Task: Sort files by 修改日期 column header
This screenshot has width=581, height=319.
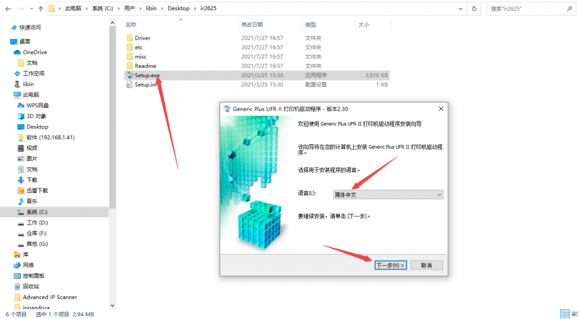Action: [x=252, y=24]
